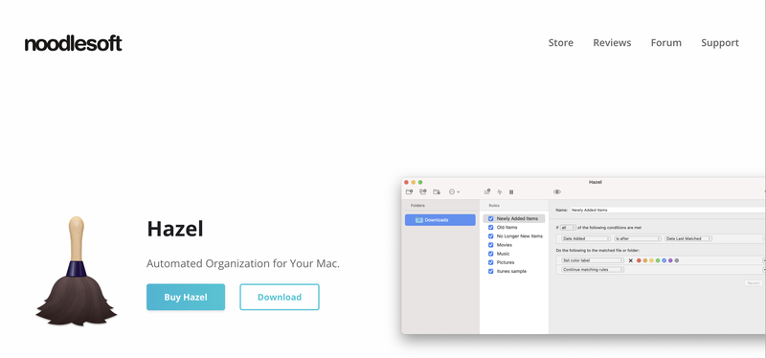This screenshot has width=766, height=358.
Task: Select the 'Music' rule name
Action: click(x=504, y=254)
